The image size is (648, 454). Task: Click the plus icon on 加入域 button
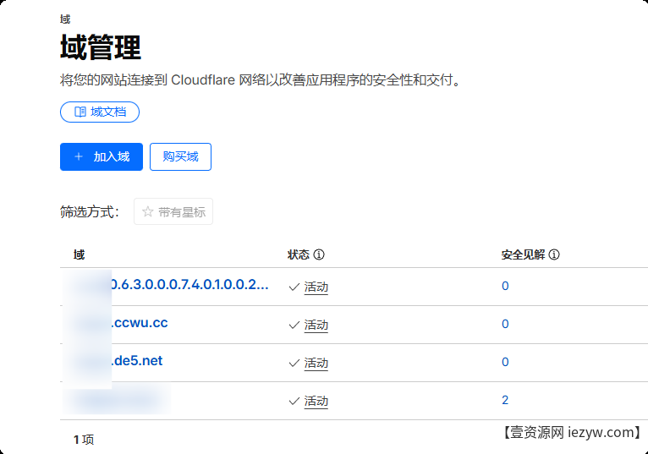point(79,156)
